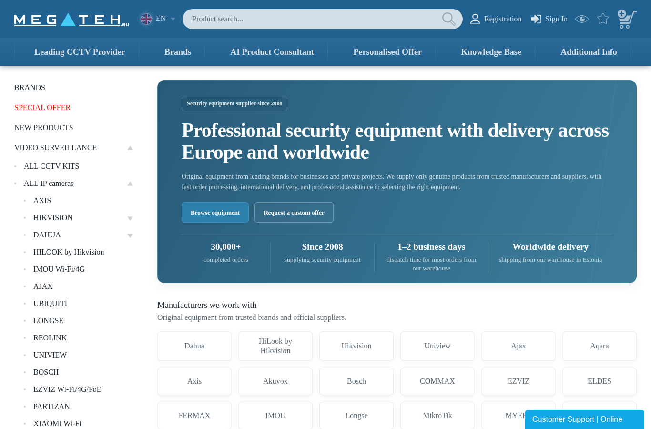Screen dimensions: 651x429
Task: Collapse the VIDEO SURVEILLANCE section arrow
Action: coord(130,148)
